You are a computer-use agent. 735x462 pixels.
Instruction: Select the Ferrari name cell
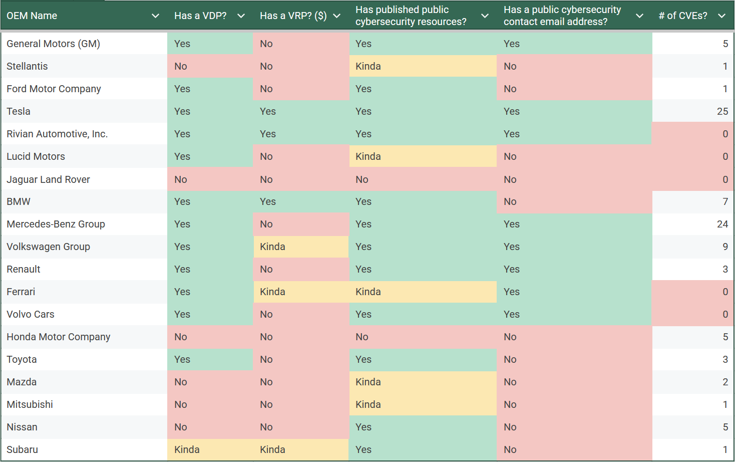pos(84,292)
